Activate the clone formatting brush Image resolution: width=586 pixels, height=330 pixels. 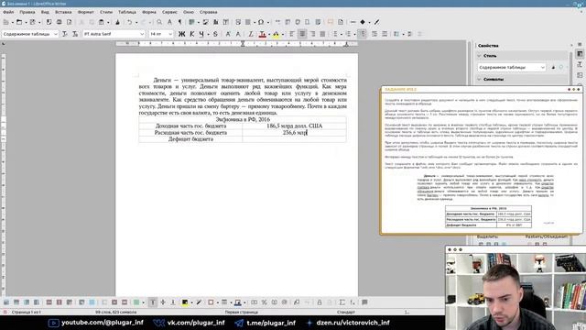[x=117, y=22]
